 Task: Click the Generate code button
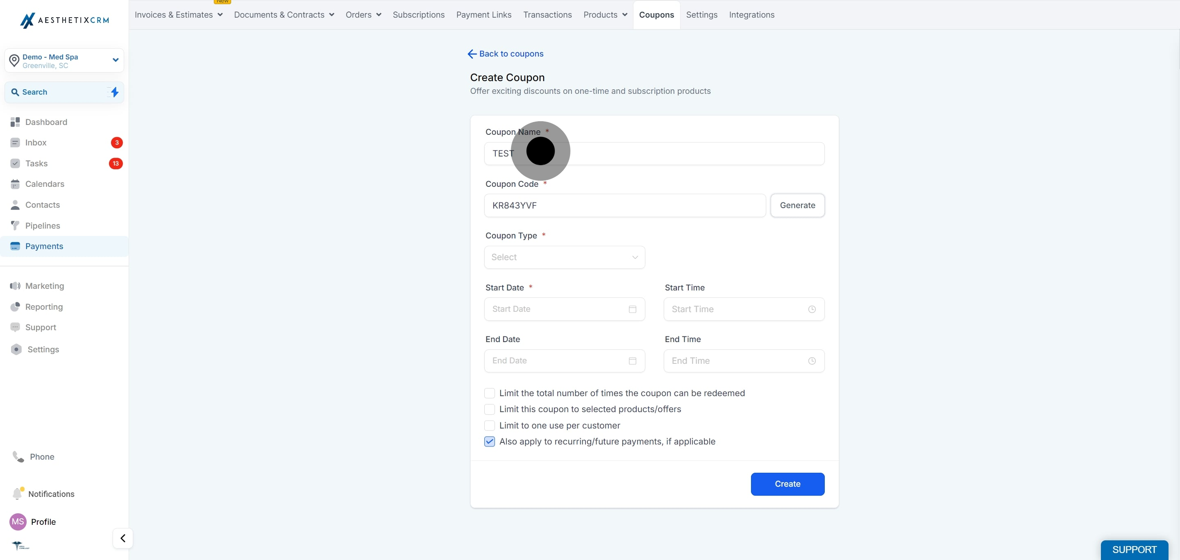tap(797, 206)
